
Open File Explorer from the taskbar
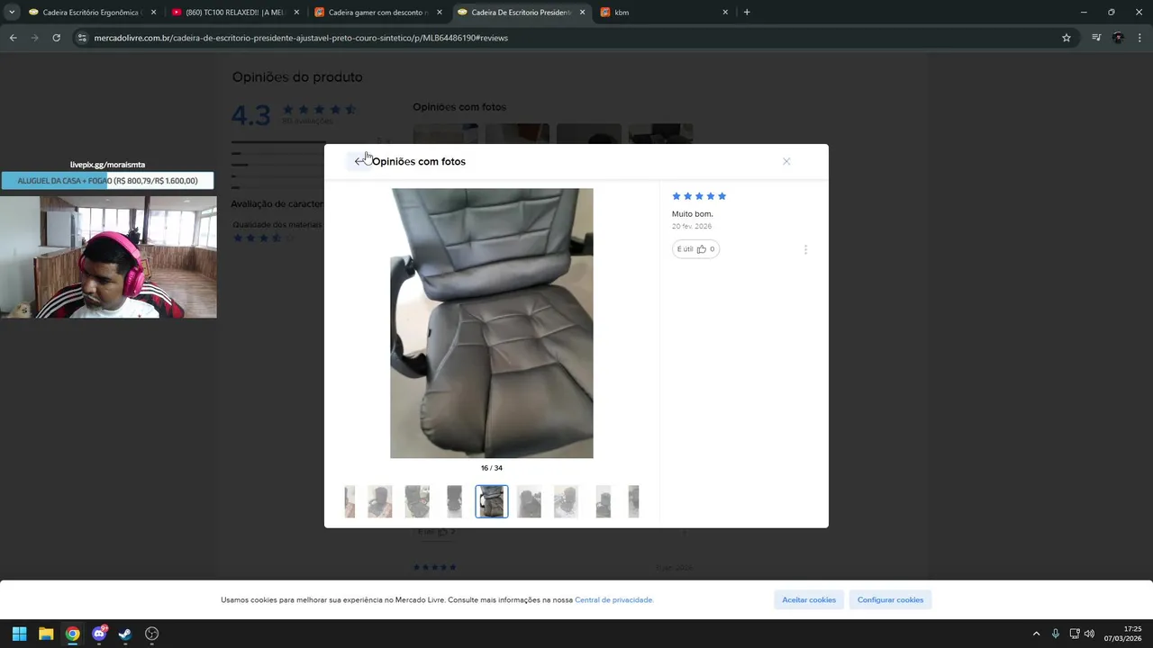point(46,634)
